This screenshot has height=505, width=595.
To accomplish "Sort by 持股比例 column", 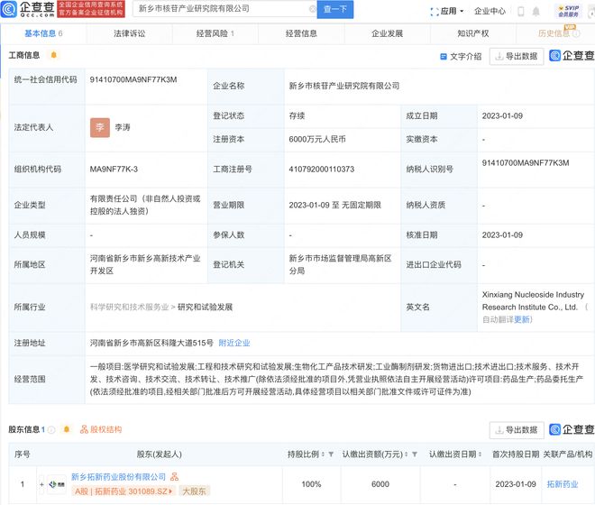I will [323, 454].
